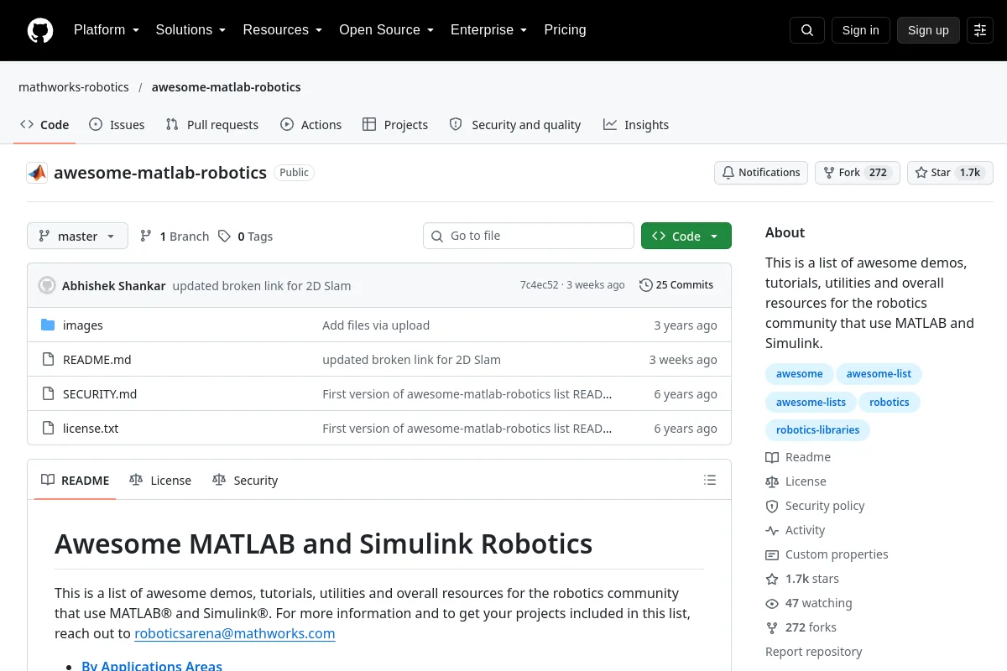This screenshot has width=1007, height=671.
Task: Open the Pricing page
Action: (565, 30)
